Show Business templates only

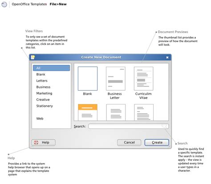click(x=43, y=87)
